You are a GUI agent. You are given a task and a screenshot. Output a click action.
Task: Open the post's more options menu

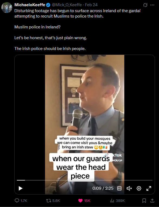[x=152, y=5]
